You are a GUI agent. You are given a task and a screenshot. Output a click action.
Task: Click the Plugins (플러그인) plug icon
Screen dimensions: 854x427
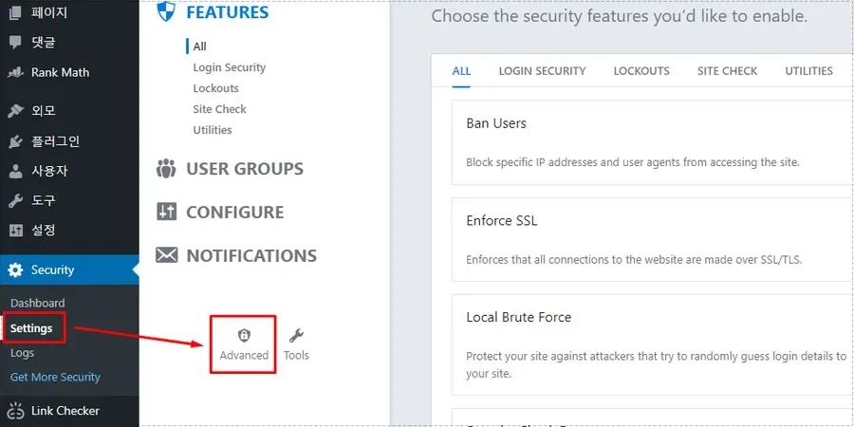point(16,141)
